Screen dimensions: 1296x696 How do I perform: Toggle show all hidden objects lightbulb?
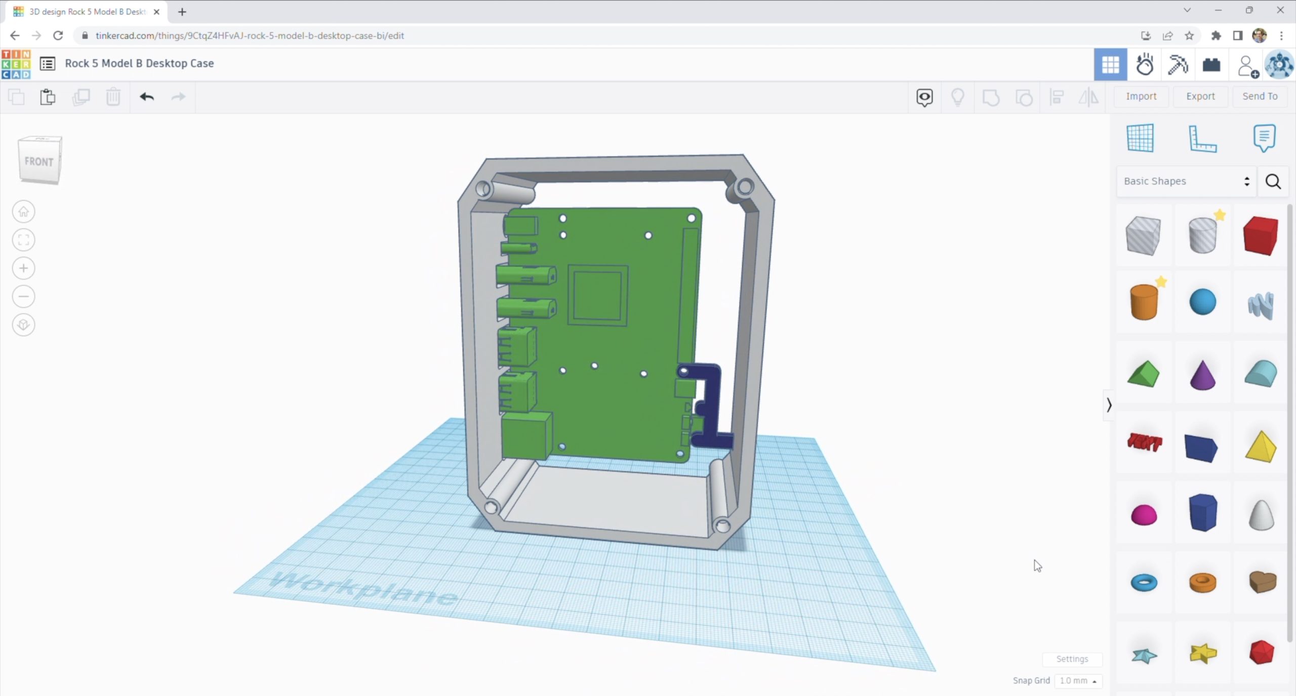pos(957,97)
